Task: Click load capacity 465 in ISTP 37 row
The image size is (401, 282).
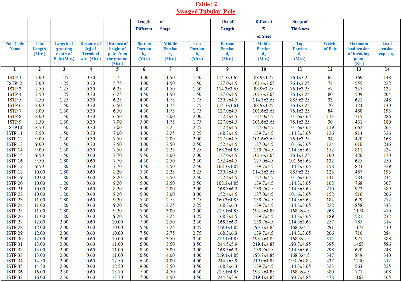Action: [x=387, y=278]
